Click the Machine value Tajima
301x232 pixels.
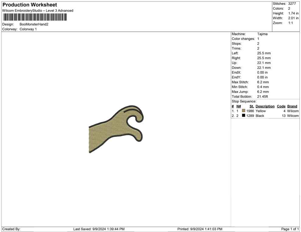[x=262, y=34]
